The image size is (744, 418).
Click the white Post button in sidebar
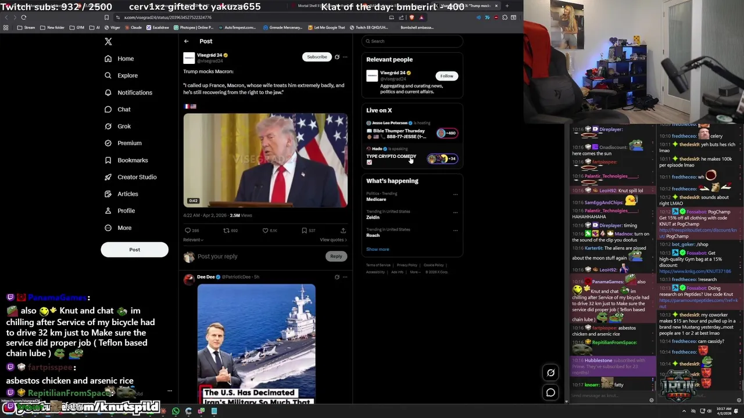[134, 250]
